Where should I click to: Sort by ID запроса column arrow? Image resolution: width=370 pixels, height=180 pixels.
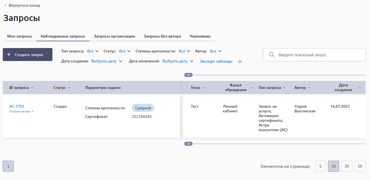32,88
